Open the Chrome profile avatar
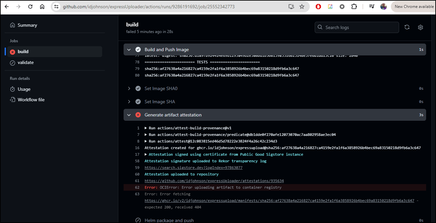The width and height of the screenshot is (436, 223). pyautogui.click(x=384, y=7)
